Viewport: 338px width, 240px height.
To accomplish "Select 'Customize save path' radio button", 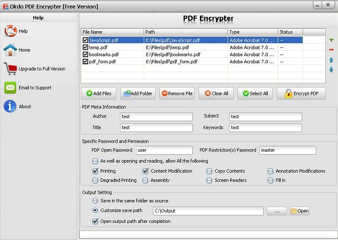I will pyautogui.click(x=95, y=210).
